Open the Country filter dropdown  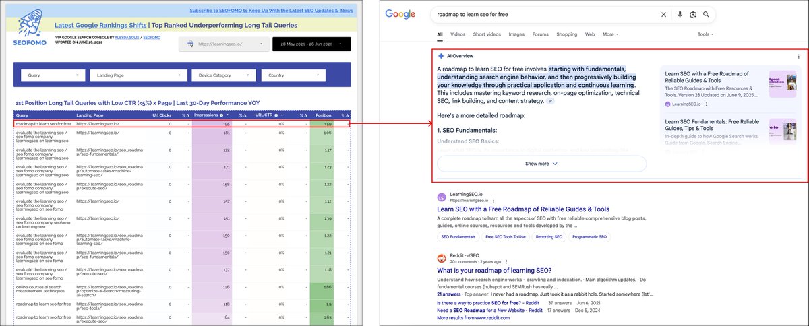pyautogui.click(x=293, y=75)
